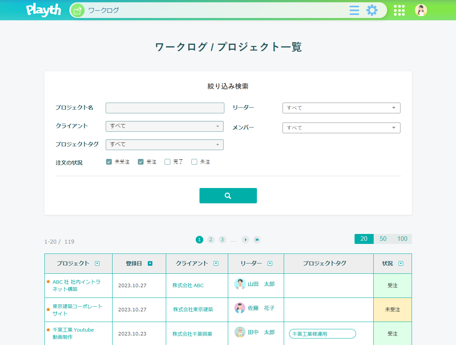
Task: Enable the 完了 checkbox
Action: point(168,162)
